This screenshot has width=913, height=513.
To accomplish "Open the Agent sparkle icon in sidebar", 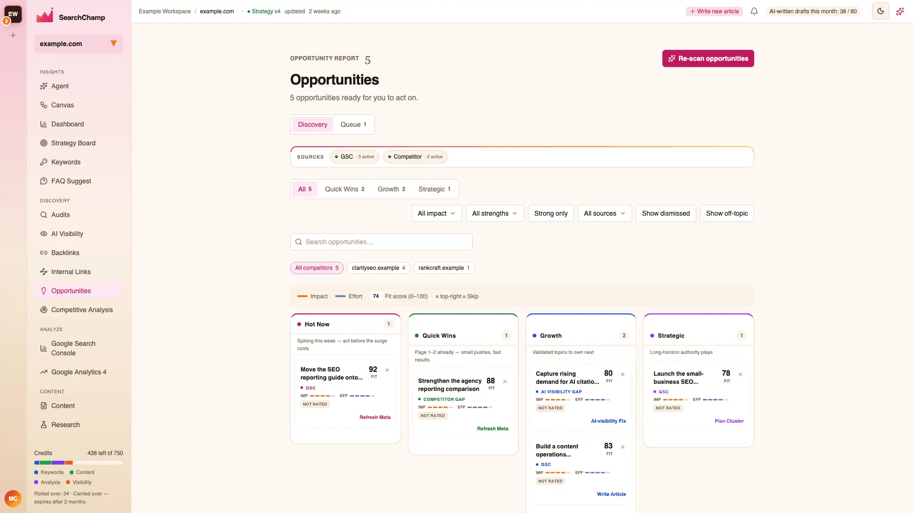I will point(44,86).
